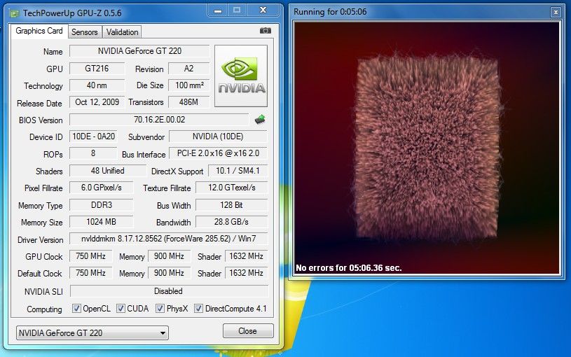Viewport: 571px width, 357px height.
Task: Click the furry cube render in test window
Action: [x=428, y=148]
